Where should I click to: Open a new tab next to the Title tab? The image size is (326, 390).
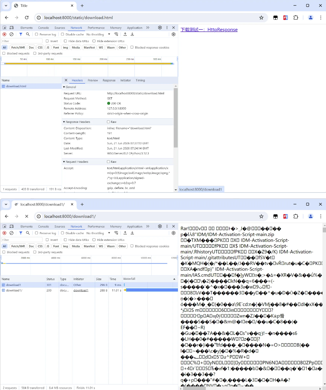pos(82,6)
